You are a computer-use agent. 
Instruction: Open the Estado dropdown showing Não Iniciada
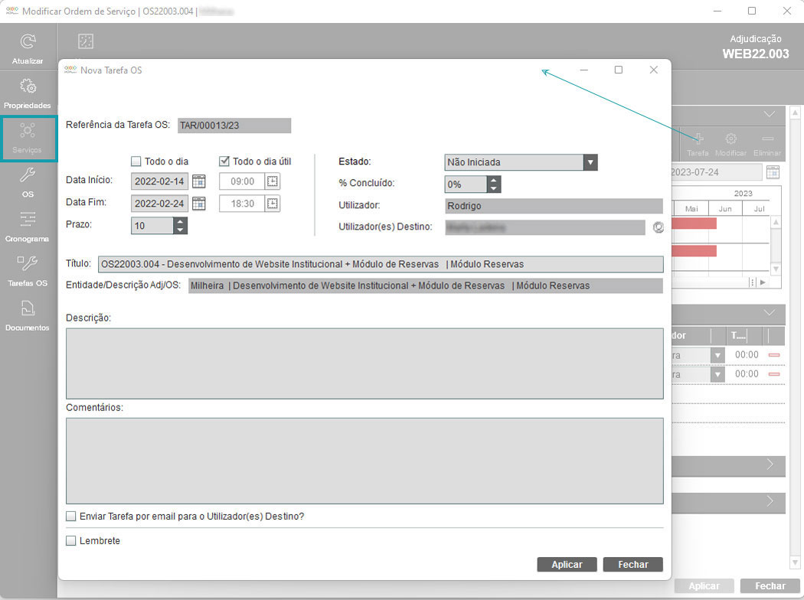(590, 162)
